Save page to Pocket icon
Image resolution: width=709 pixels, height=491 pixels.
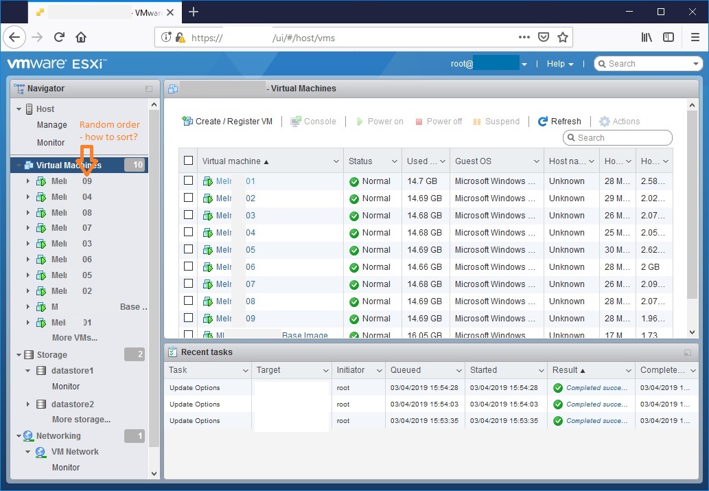pyautogui.click(x=544, y=37)
